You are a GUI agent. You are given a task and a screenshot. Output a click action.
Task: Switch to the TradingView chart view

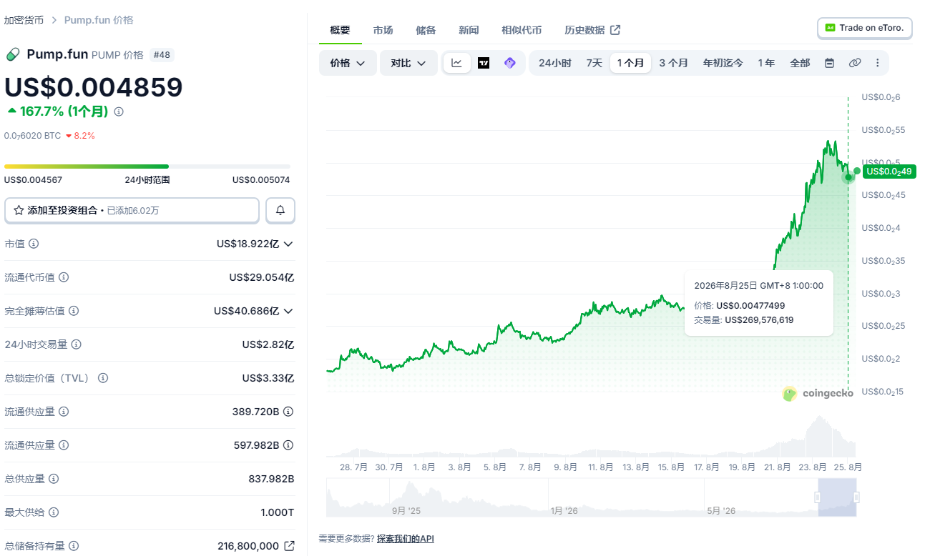[x=484, y=63]
